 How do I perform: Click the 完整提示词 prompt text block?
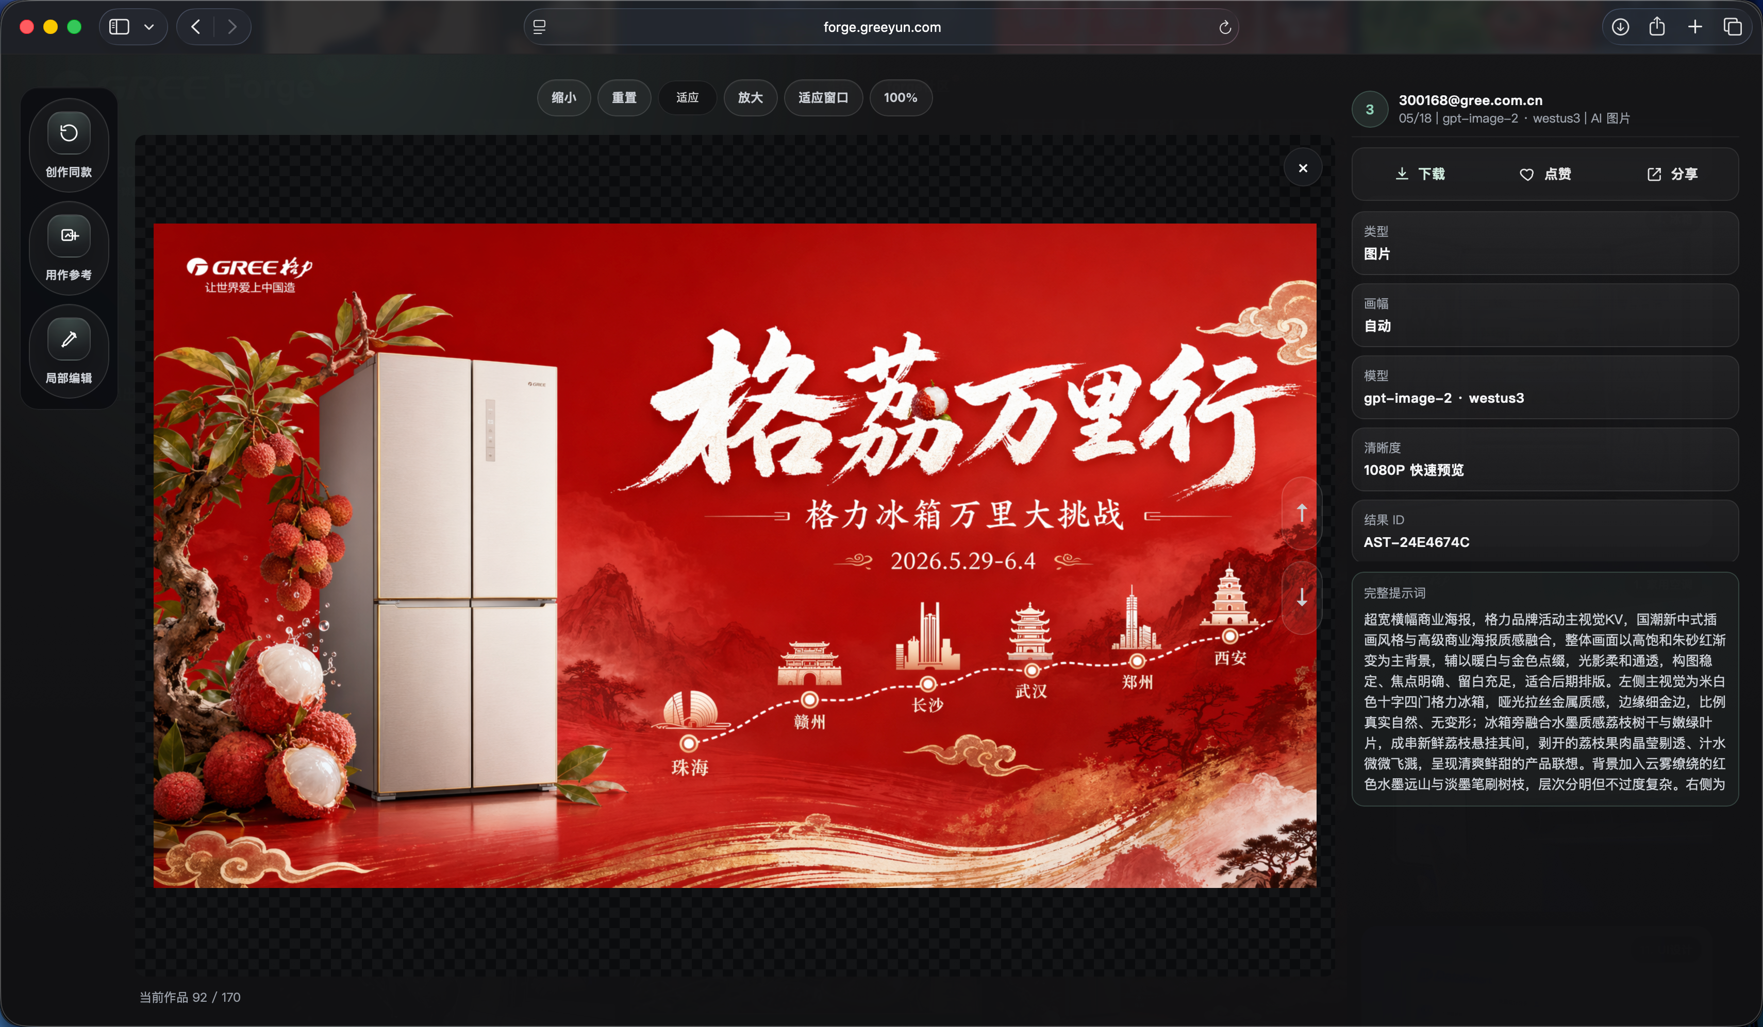(1545, 701)
